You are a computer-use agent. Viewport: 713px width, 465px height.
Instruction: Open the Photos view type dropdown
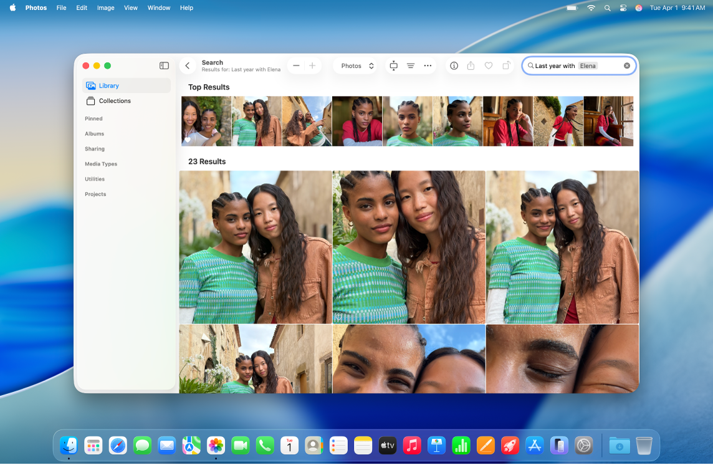pyautogui.click(x=355, y=65)
